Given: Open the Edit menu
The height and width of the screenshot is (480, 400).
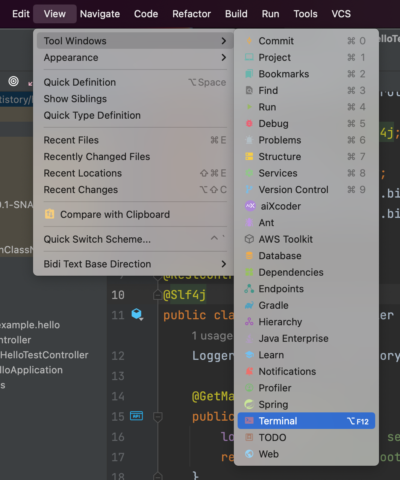Looking at the screenshot, I should (x=21, y=14).
